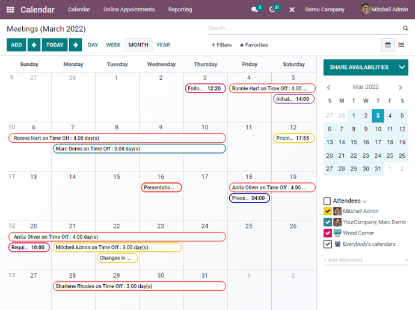Switch to list view icon

401,45
